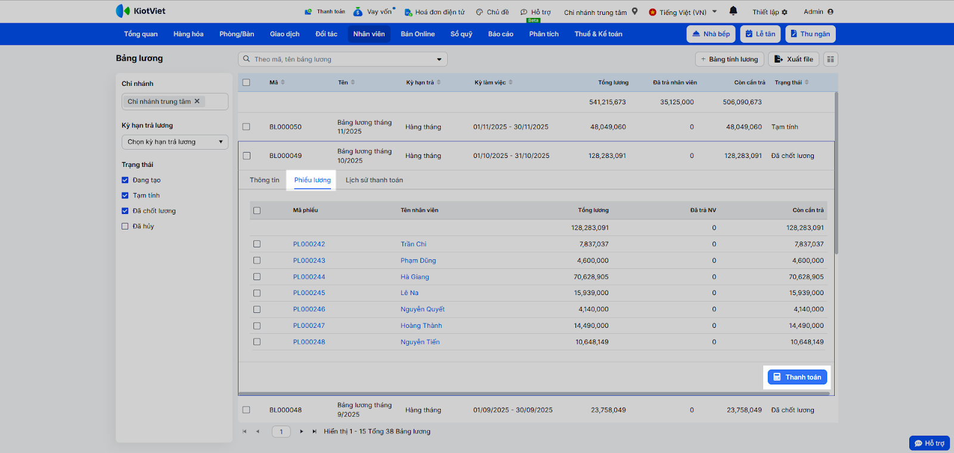Click the Hỗ trợ chat bubble widget
Viewport: 954px width, 453px height.
(x=929, y=443)
